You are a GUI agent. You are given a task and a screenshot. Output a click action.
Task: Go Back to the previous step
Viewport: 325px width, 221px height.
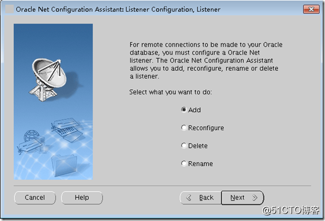pyautogui.click(x=201, y=198)
